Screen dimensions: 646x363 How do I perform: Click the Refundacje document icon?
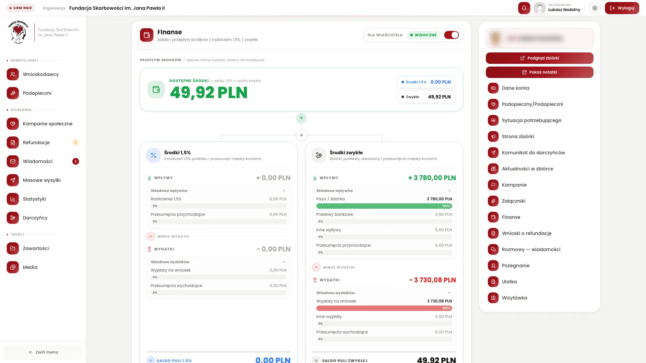13,143
